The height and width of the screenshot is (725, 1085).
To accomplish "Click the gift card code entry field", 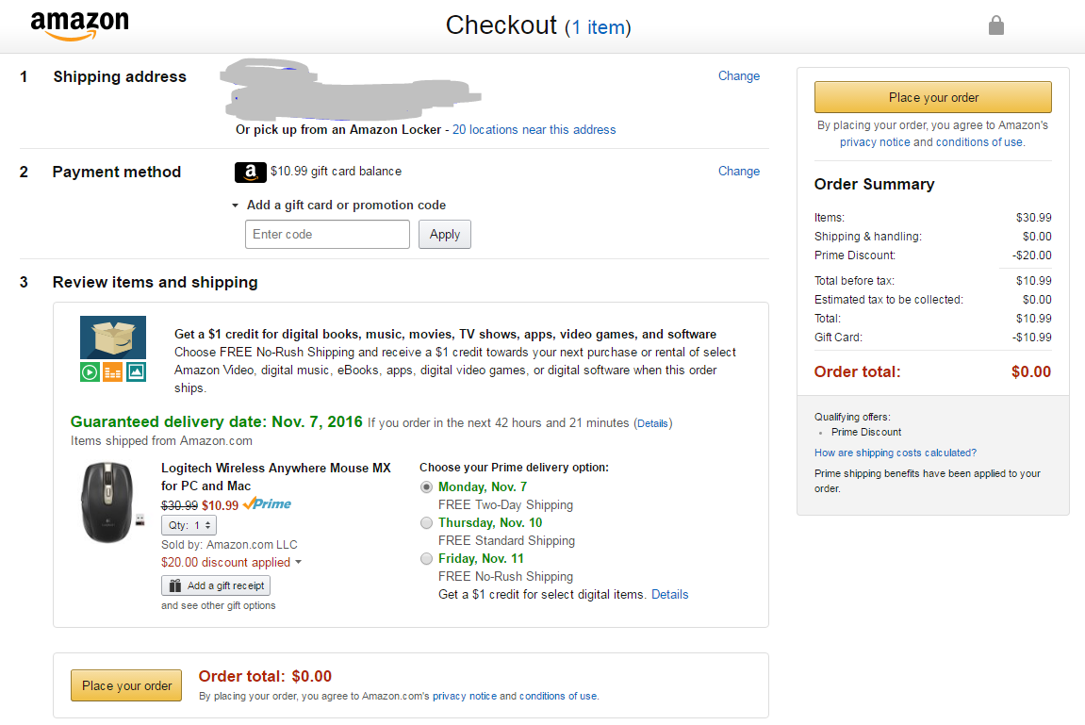I will [x=327, y=235].
